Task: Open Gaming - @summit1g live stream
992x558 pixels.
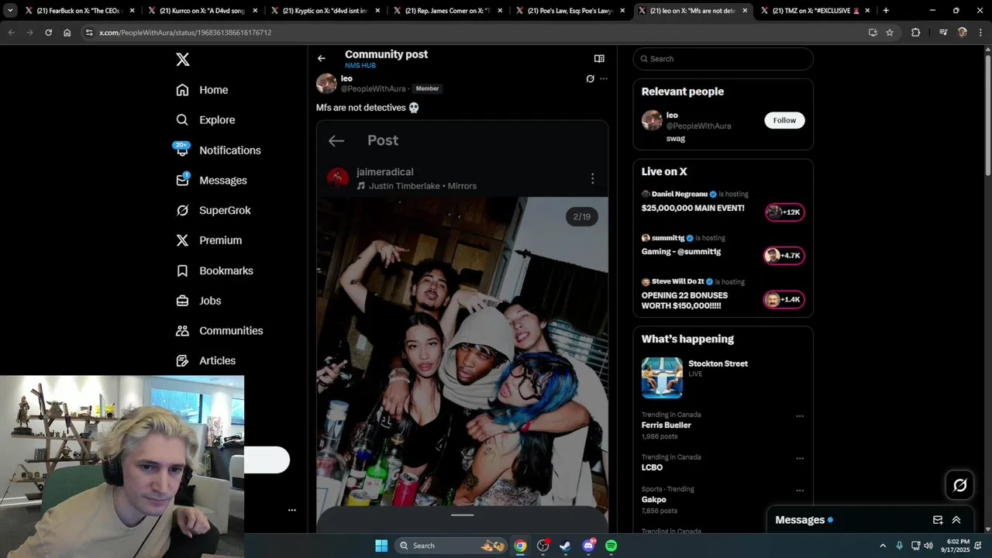Action: pyautogui.click(x=681, y=252)
